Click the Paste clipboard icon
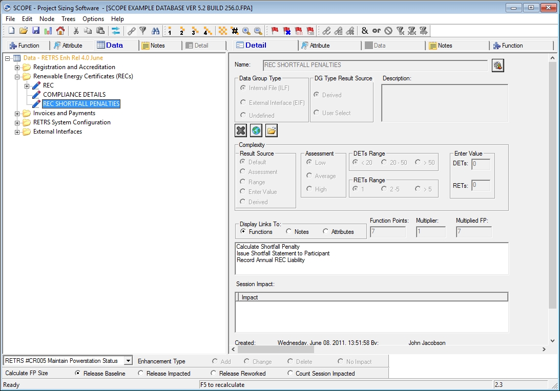 pos(100,31)
